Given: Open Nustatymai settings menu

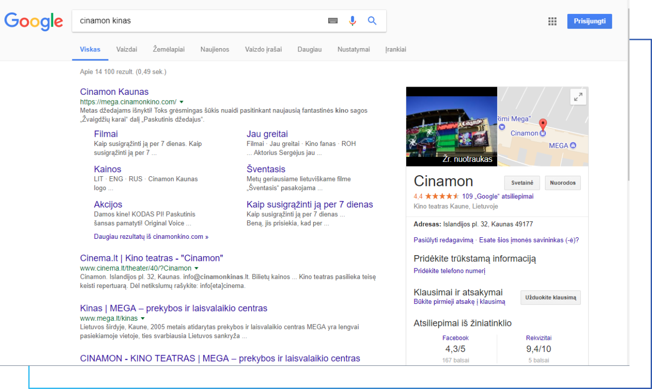Looking at the screenshot, I should (354, 49).
